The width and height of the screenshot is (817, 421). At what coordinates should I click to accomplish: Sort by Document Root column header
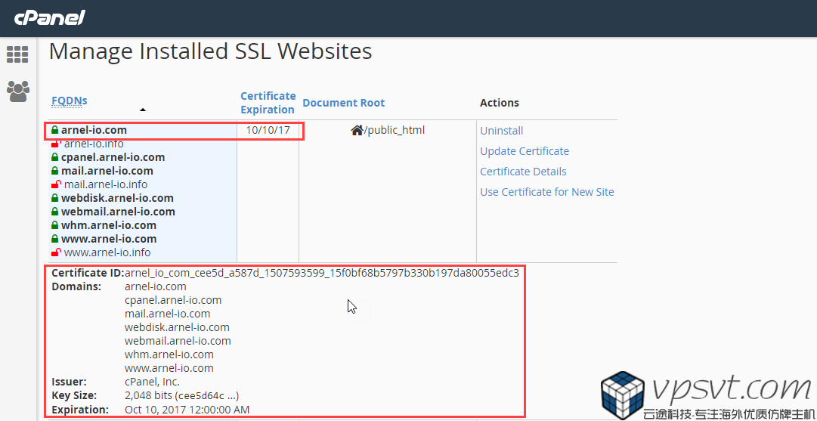click(x=343, y=103)
